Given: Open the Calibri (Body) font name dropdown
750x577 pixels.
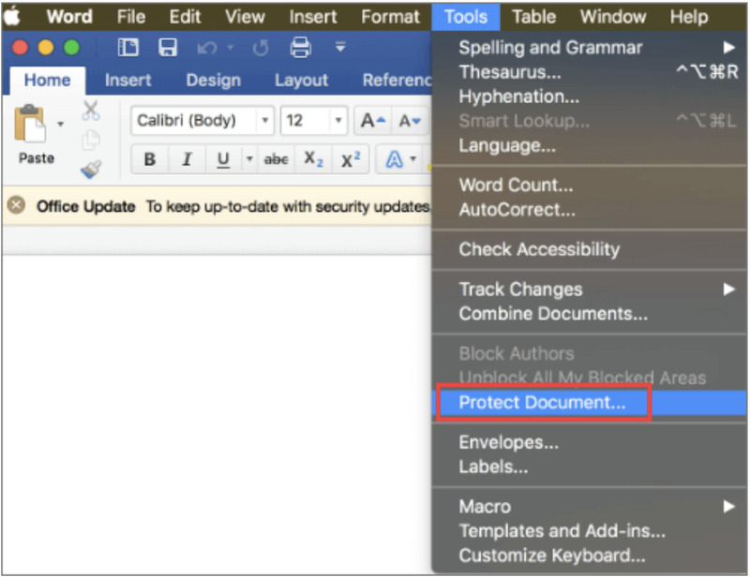Looking at the screenshot, I should [265, 121].
